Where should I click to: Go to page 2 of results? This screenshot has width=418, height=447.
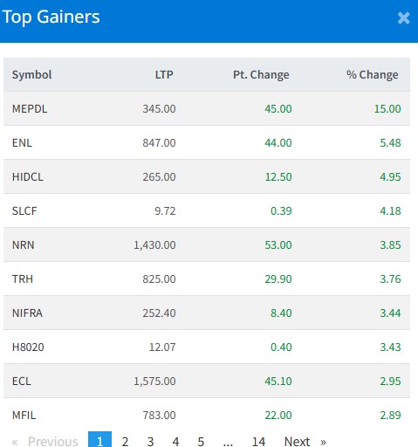click(x=125, y=441)
